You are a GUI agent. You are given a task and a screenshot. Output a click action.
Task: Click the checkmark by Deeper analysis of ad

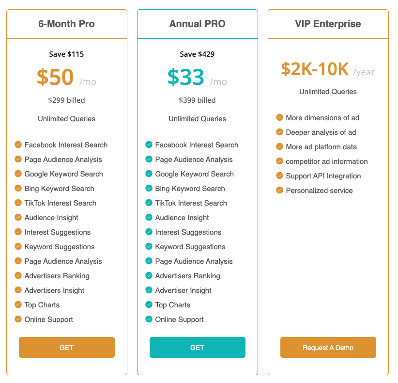(280, 132)
